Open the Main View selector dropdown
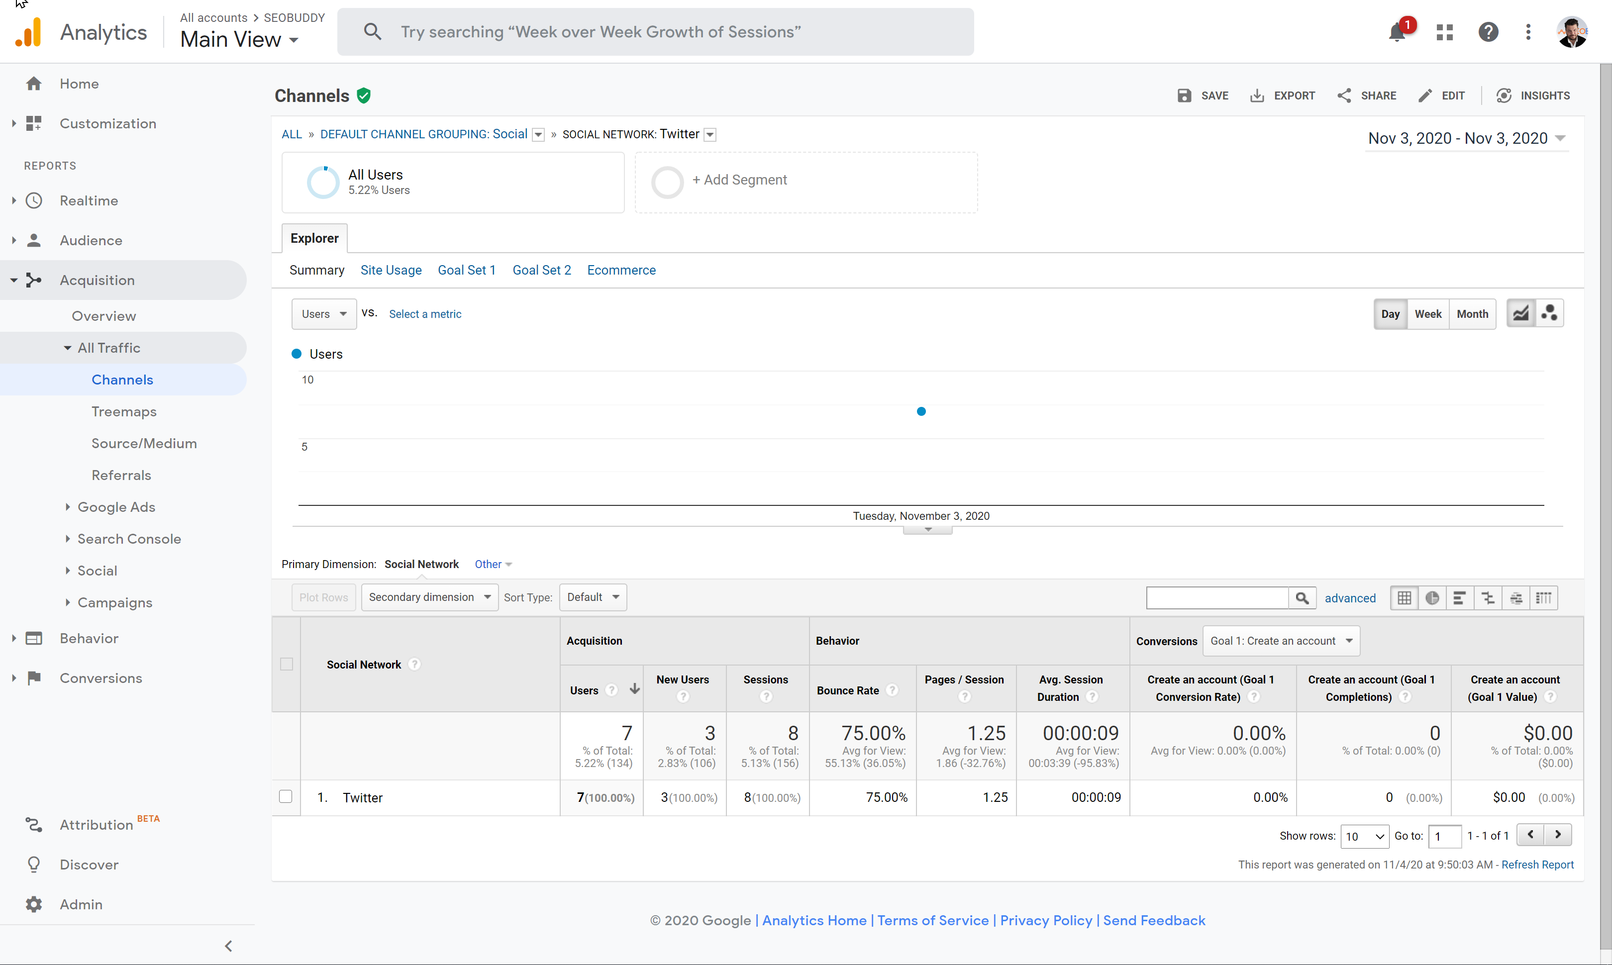1612x965 pixels. (239, 39)
